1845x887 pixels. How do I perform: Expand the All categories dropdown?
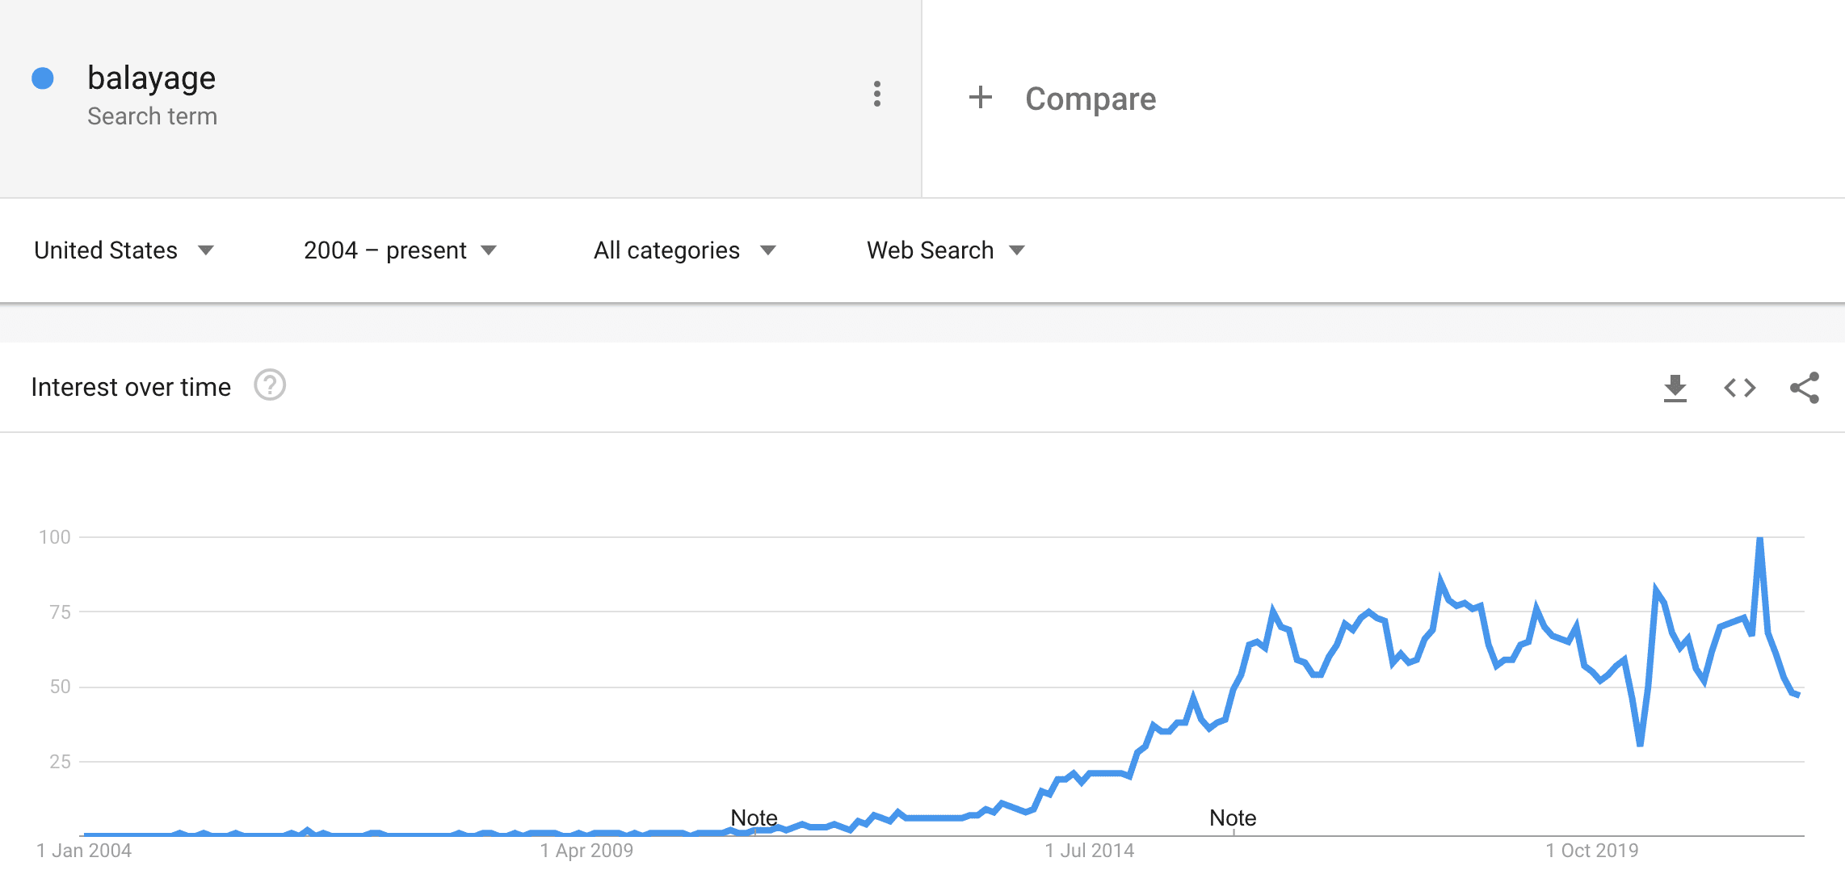pyautogui.click(x=684, y=250)
